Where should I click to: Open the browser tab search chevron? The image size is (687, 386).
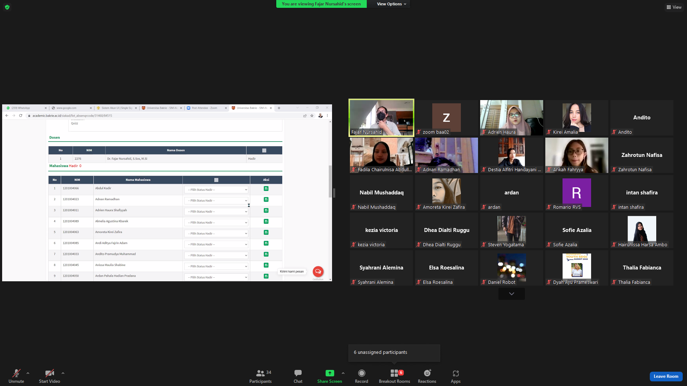pos(297,108)
